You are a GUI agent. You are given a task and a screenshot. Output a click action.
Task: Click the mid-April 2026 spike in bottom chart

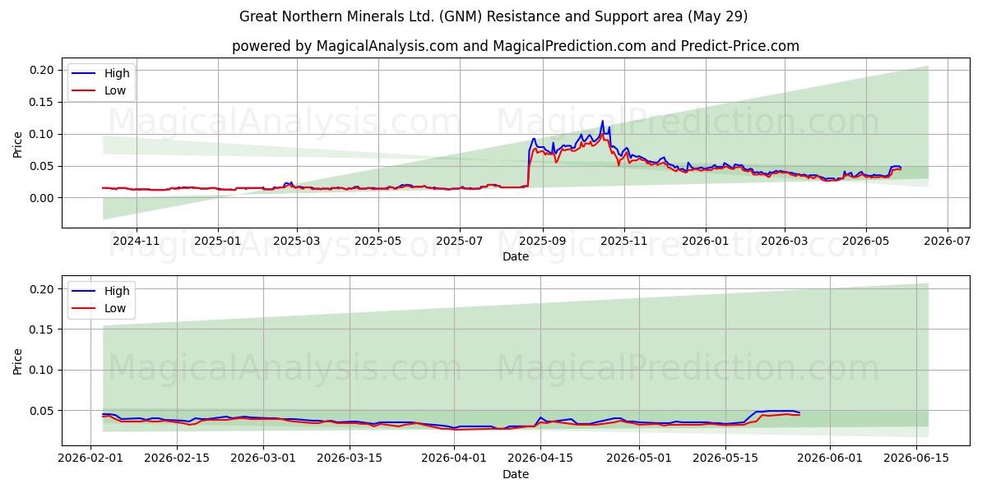pyautogui.click(x=540, y=417)
